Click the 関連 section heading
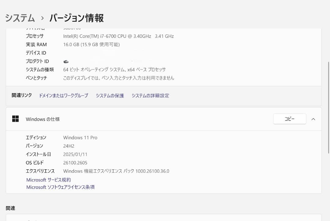This screenshot has height=221, width=330. [10, 208]
